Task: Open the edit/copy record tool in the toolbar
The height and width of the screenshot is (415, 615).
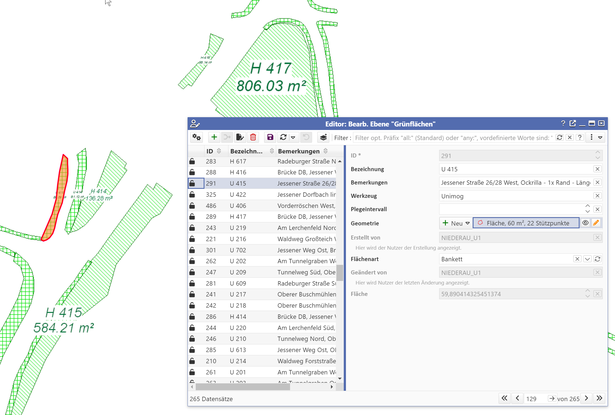Action: click(x=240, y=137)
